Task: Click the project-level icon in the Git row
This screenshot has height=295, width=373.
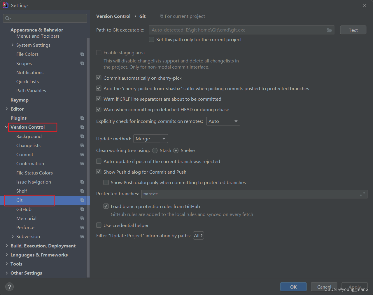Action: [82, 200]
